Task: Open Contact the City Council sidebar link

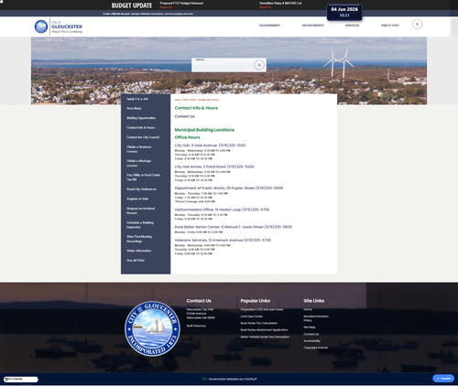Action: click(143, 137)
